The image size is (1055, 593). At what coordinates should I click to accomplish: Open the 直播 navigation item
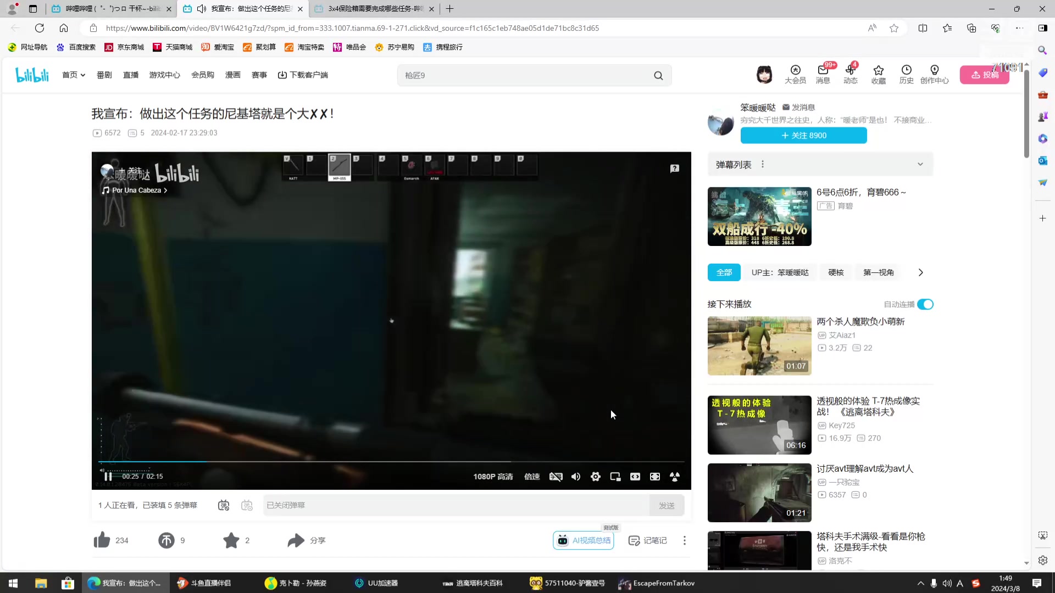coord(131,75)
